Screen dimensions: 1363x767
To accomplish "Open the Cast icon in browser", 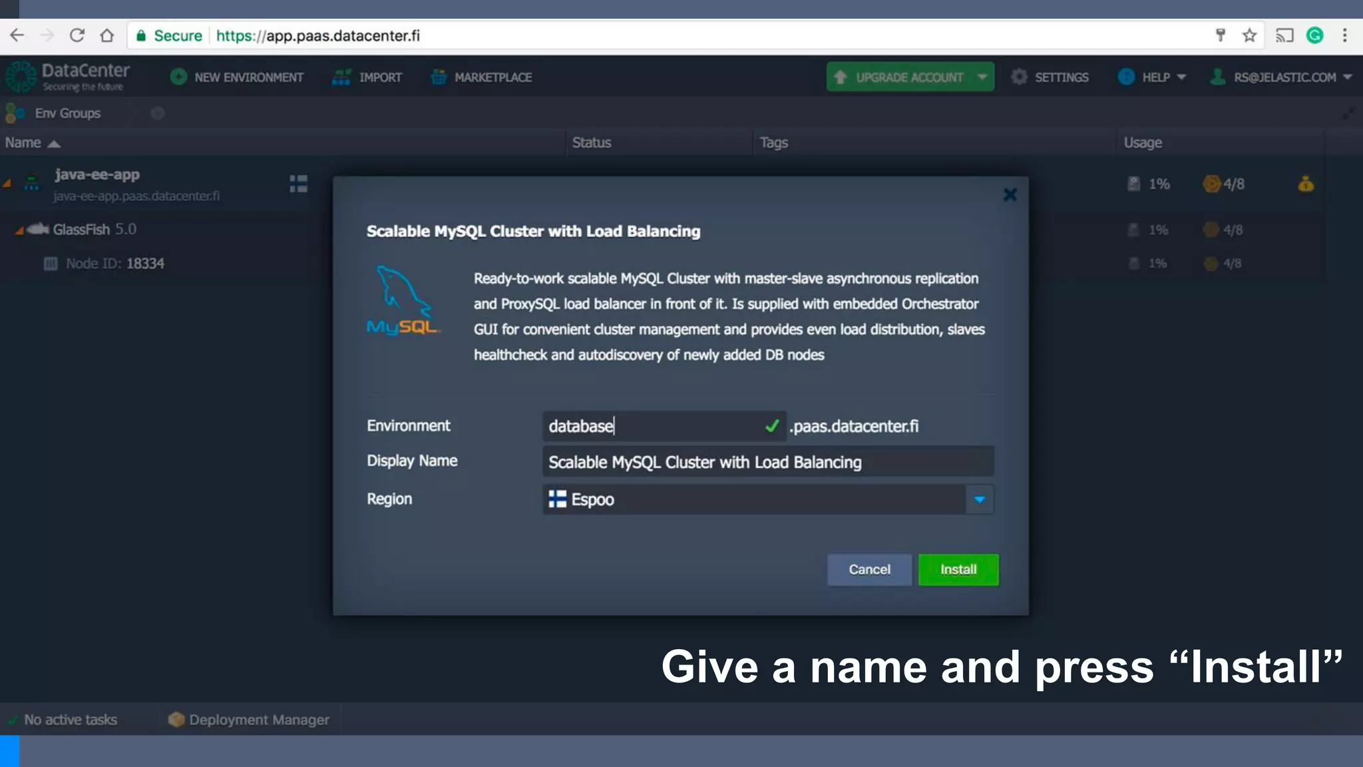I will (x=1284, y=35).
